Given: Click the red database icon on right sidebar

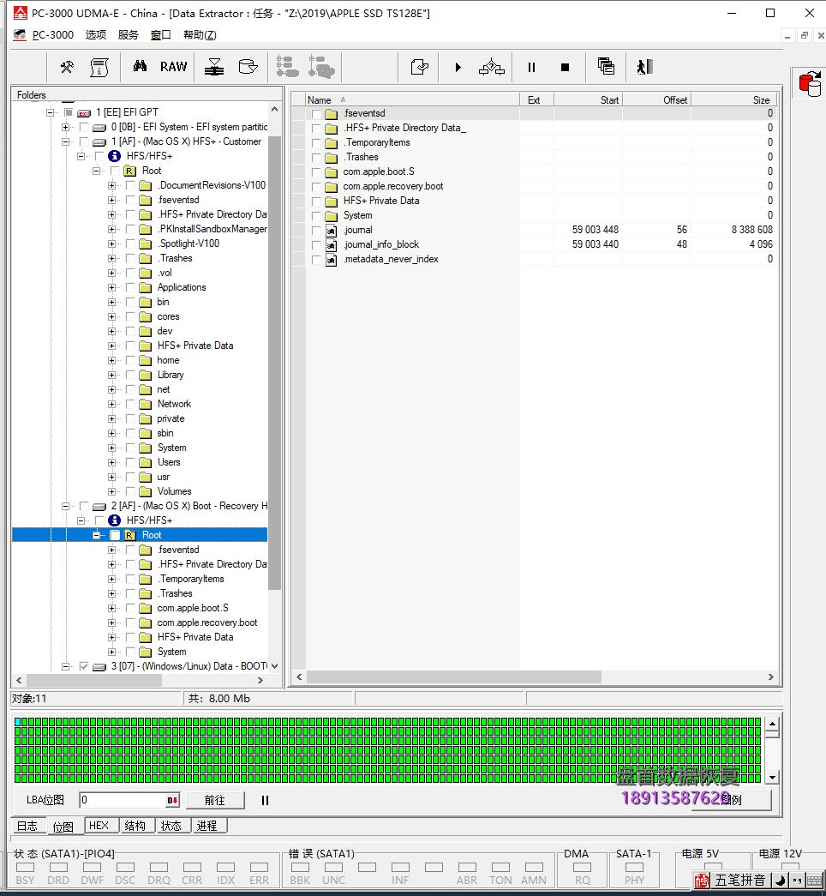Looking at the screenshot, I should (810, 85).
